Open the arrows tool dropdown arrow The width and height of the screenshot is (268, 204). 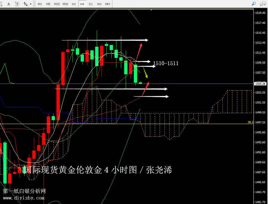coord(31,4)
